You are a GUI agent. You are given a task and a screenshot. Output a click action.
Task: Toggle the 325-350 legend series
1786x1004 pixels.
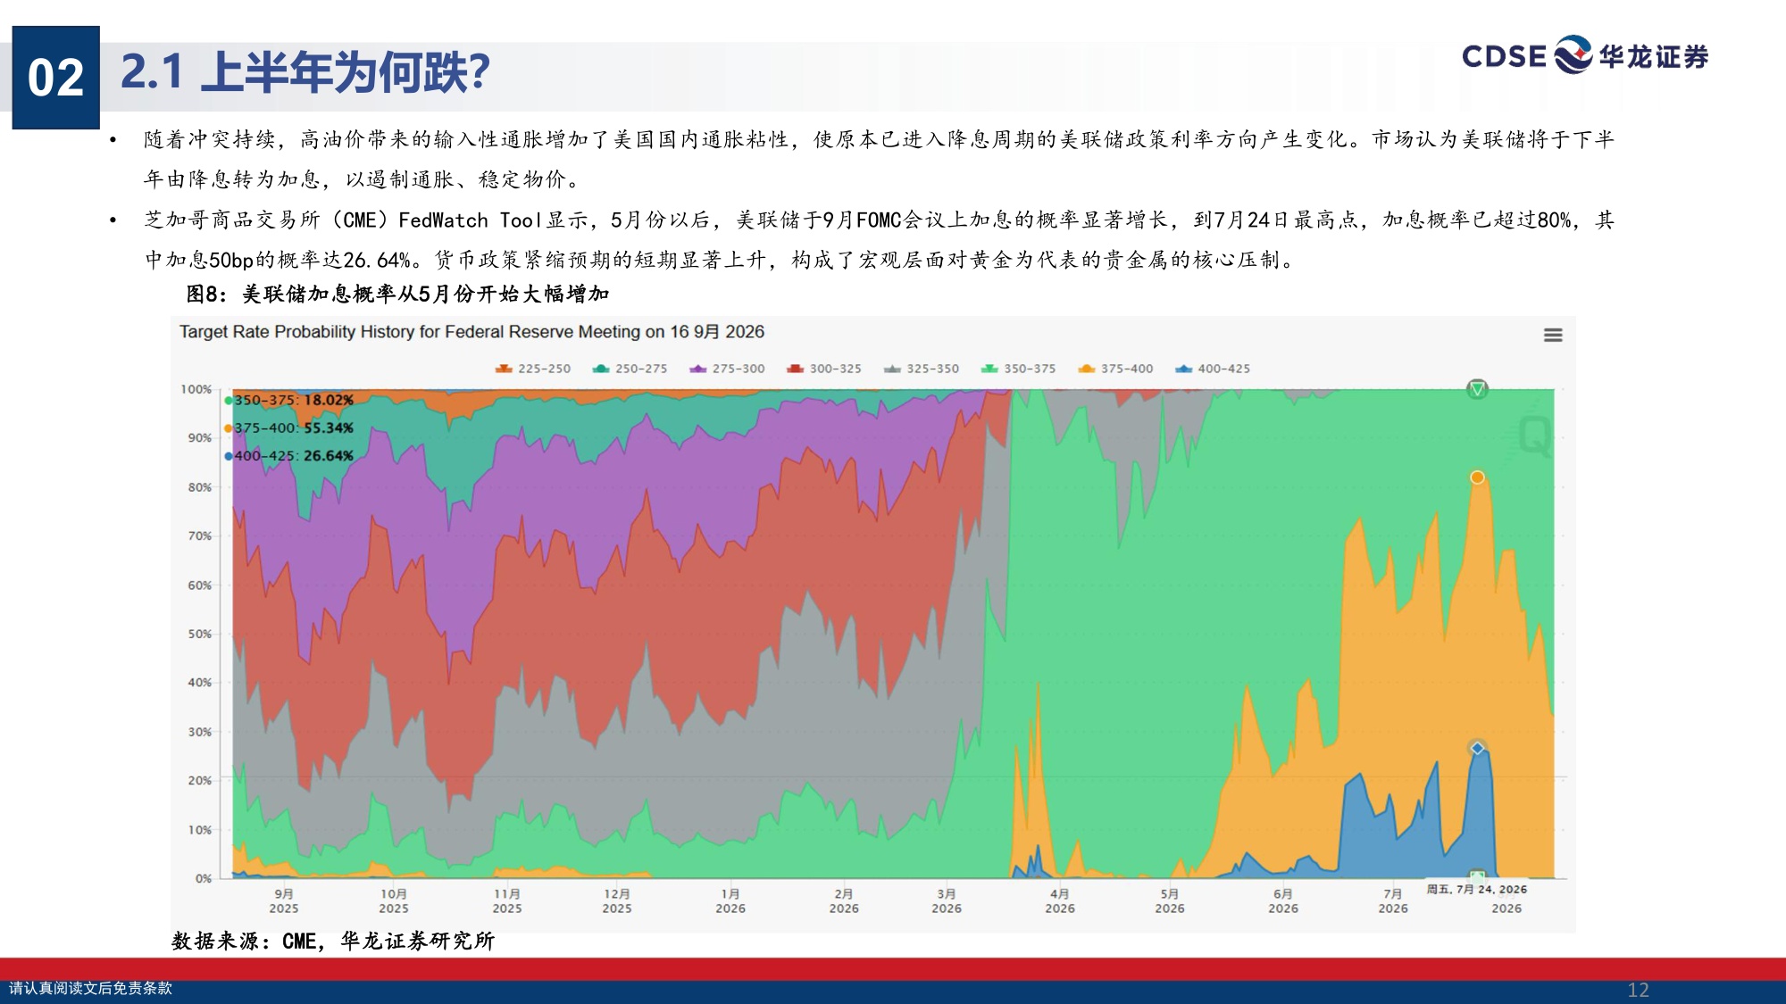click(922, 369)
